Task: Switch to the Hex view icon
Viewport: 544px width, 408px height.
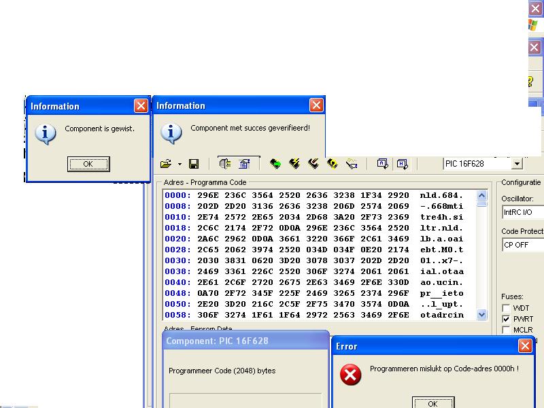Action: coord(402,164)
